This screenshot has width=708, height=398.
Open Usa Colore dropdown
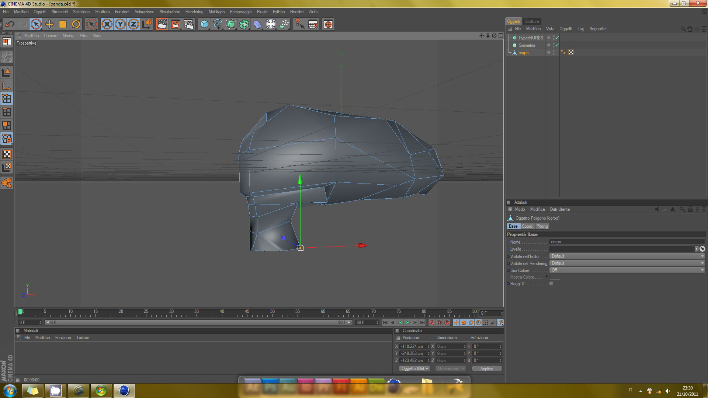627,270
